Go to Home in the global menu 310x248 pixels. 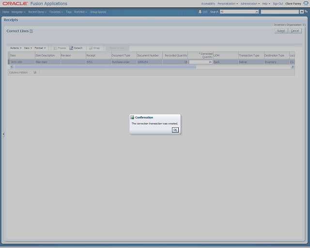tap(6, 12)
